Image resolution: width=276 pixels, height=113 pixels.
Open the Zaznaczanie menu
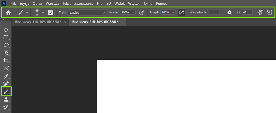coord(84,4)
